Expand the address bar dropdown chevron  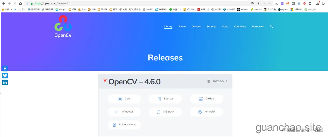[x=270, y=3]
